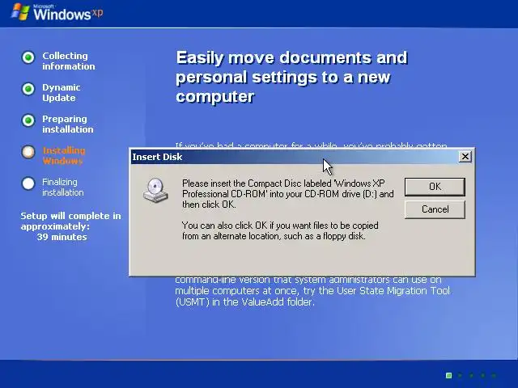Click 'You can also click OK' paragraph
518x388 pixels.
(280, 230)
